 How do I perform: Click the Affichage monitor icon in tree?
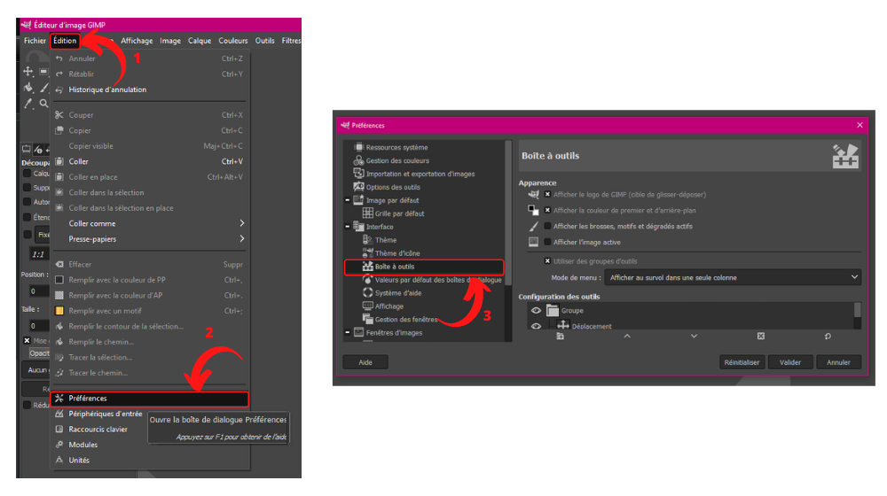pos(368,306)
